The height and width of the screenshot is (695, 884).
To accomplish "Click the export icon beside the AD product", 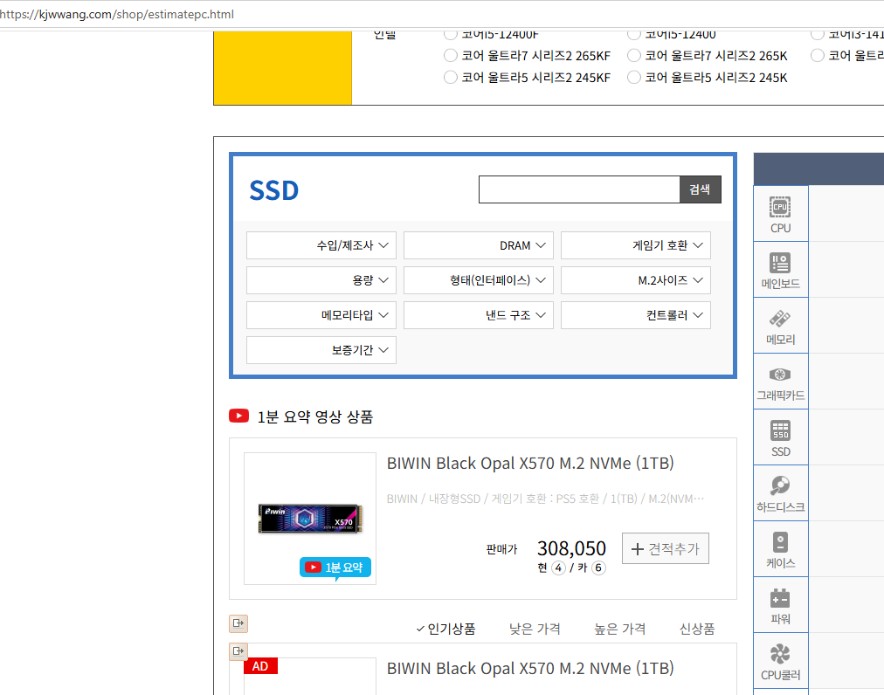I will click(238, 651).
